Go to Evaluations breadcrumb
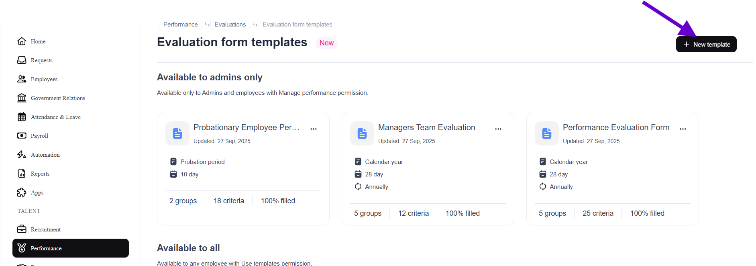The height and width of the screenshot is (266, 756). point(230,25)
